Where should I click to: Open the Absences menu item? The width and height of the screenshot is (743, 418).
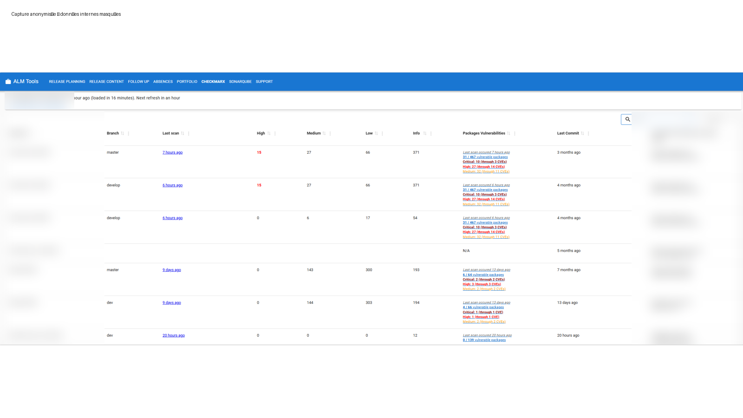click(163, 82)
